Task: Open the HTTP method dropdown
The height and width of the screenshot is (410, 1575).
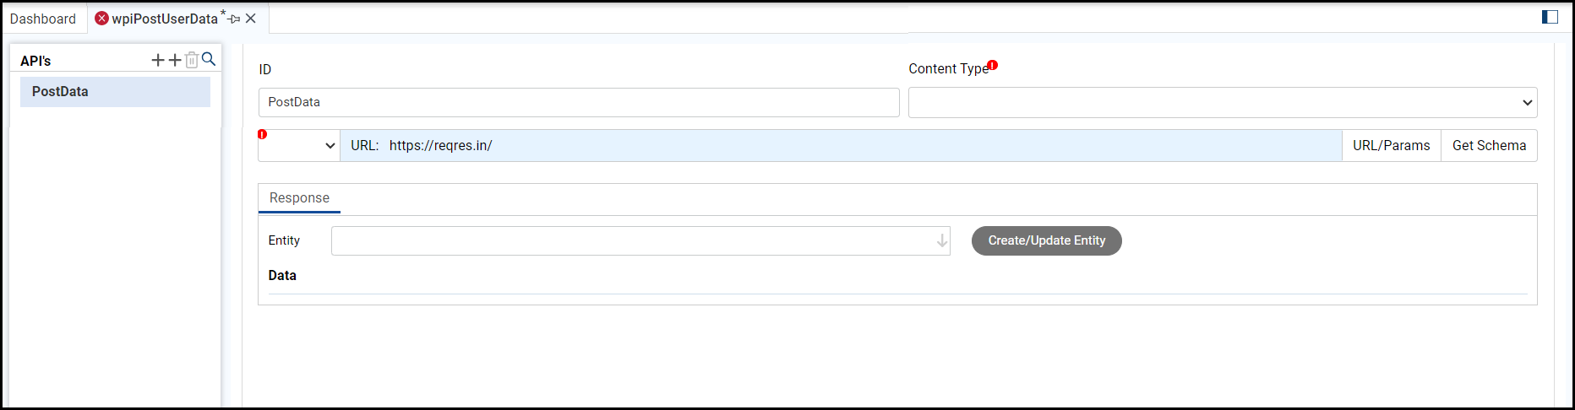Action: pyautogui.click(x=299, y=146)
